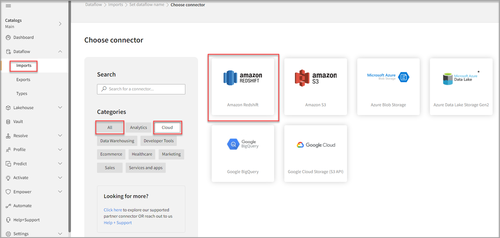Click the Automate sidebar item
This screenshot has width=500, height=238.
coord(22,206)
